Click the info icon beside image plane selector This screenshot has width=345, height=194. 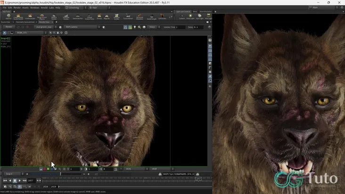point(66,32)
